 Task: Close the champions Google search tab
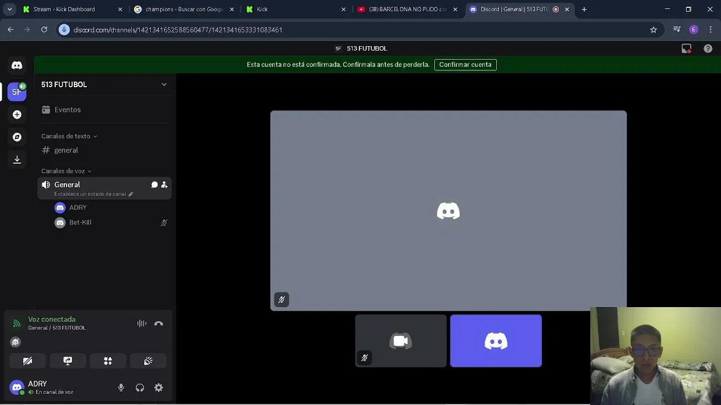point(232,9)
